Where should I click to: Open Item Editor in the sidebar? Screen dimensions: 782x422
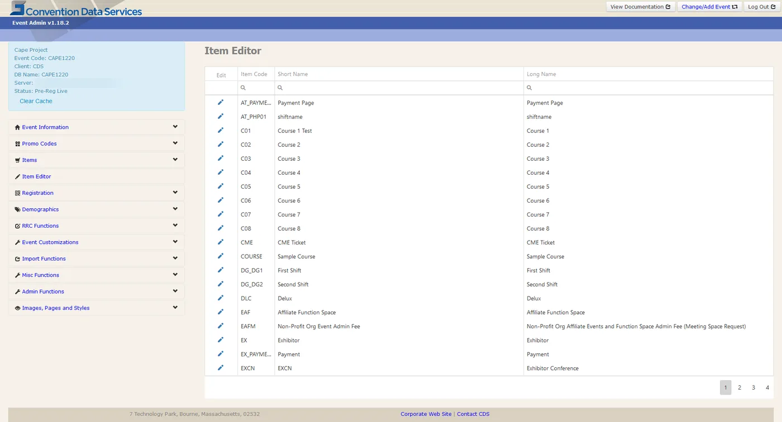[36, 176]
